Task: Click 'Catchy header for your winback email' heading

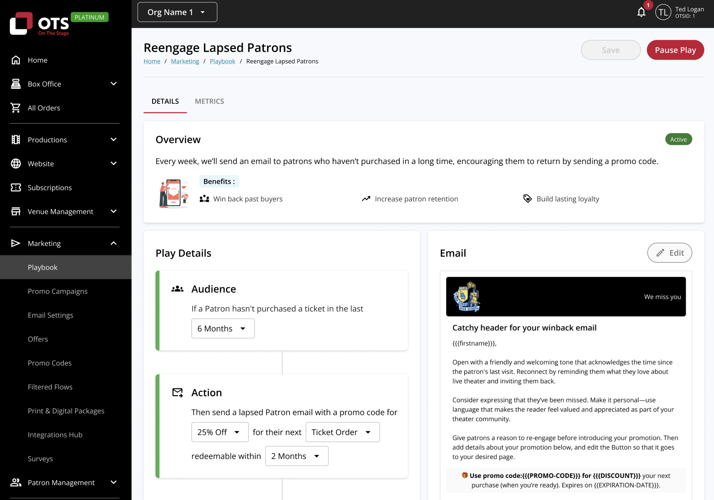Action: [524, 327]
